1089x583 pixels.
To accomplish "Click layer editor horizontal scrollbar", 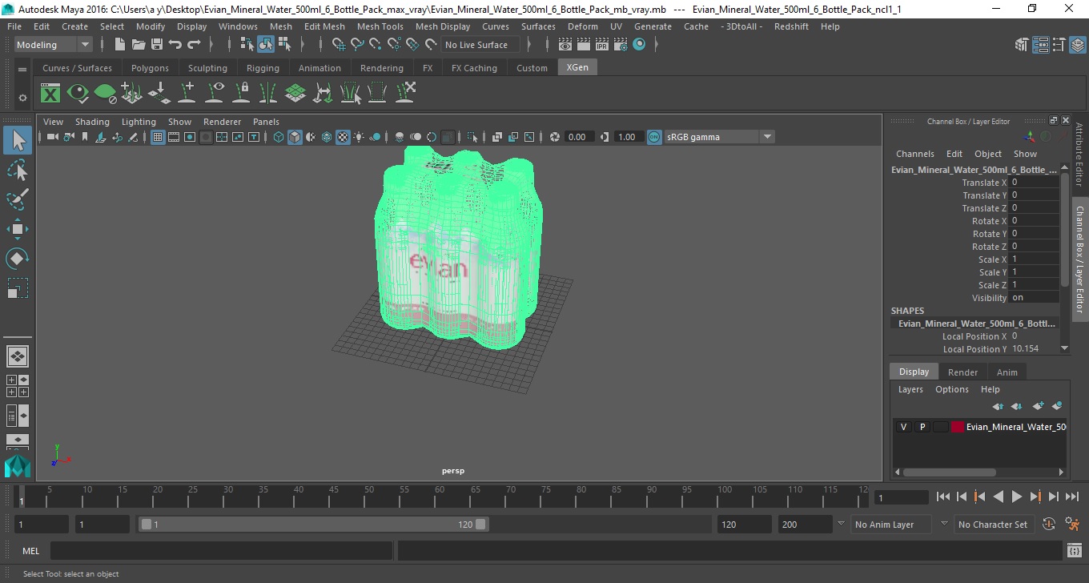I will coord(950,472).
